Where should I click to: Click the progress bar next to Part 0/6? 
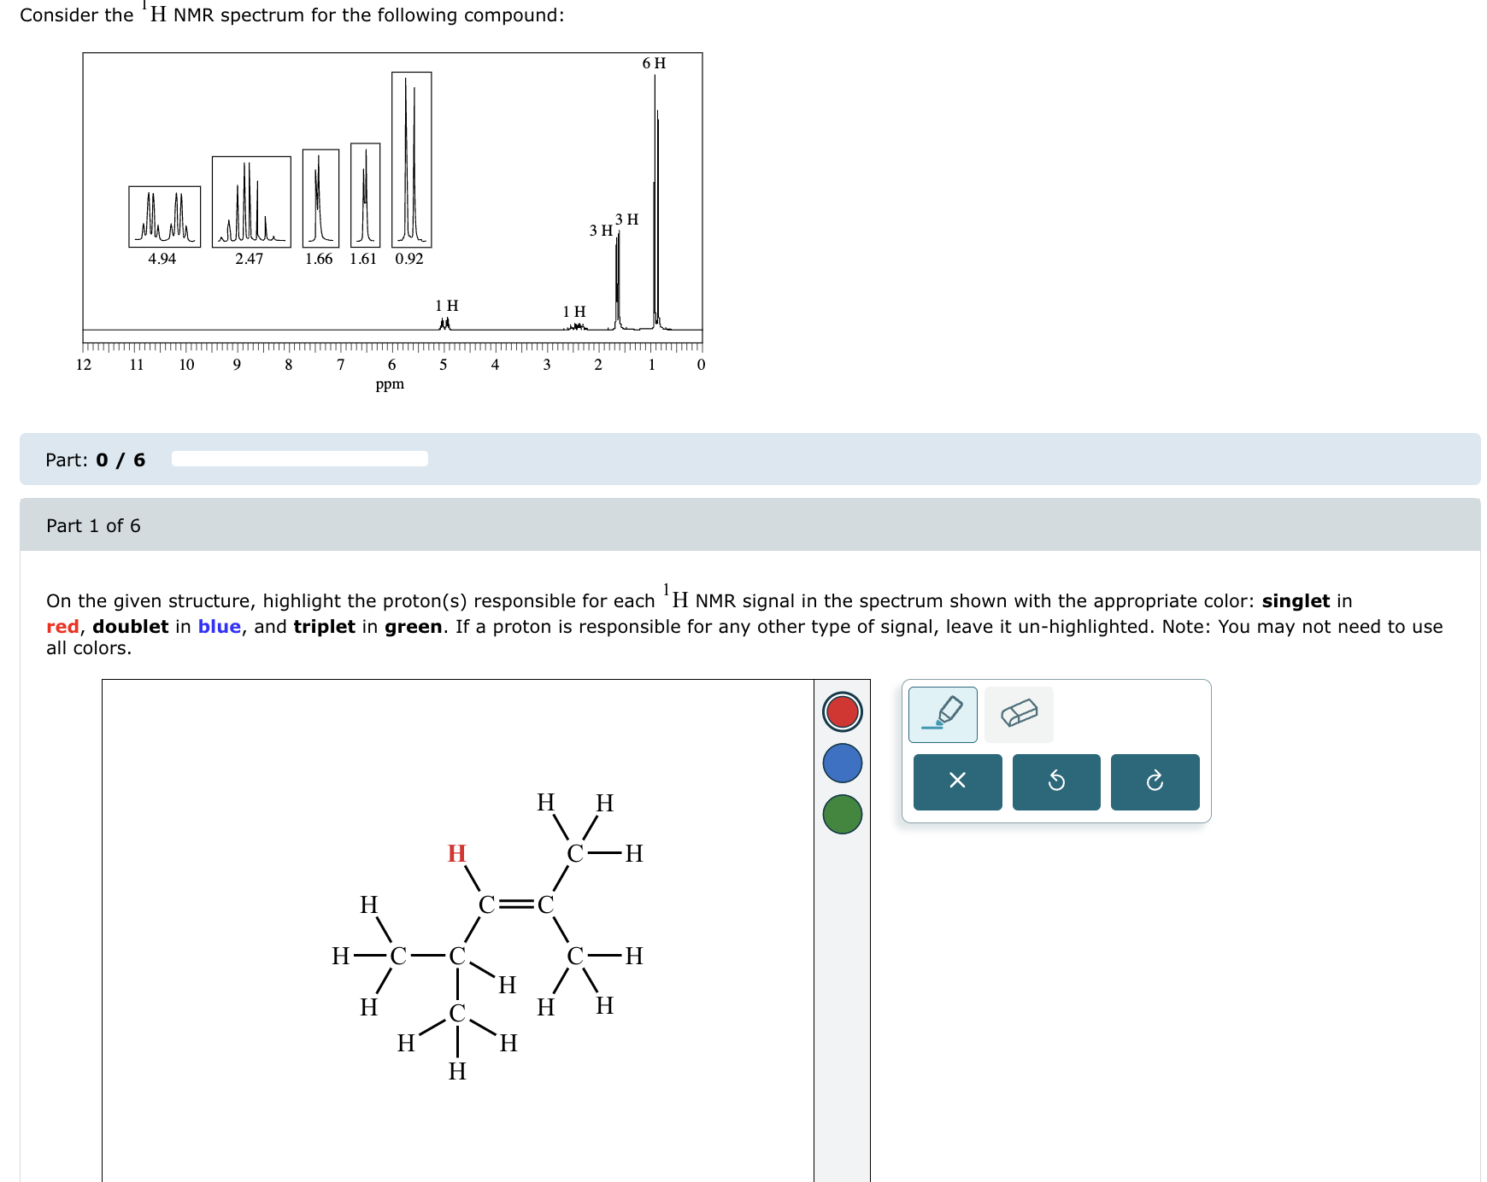pos(299,459)
